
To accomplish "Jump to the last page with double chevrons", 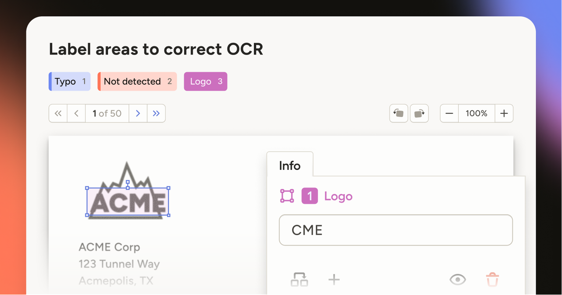I will point(156,113).
